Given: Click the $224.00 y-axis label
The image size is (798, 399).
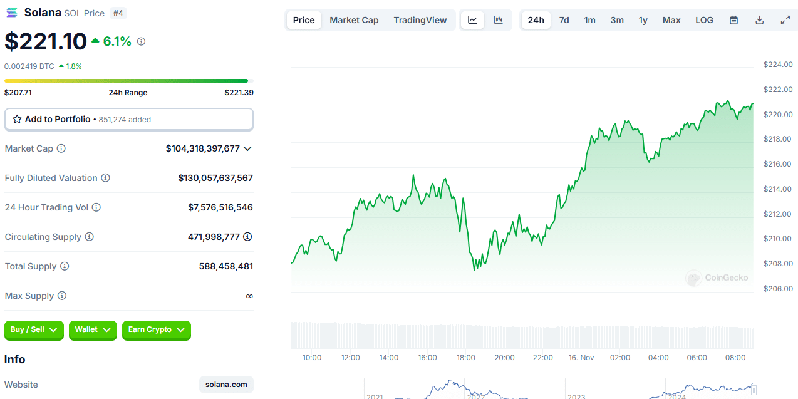Looking at the screenshot, I should coord(778,65).
